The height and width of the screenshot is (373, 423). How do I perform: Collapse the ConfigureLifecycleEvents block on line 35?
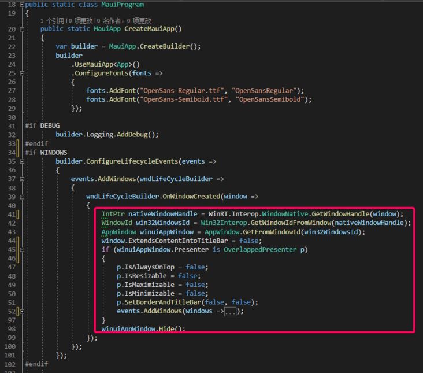tap(22, 161)
